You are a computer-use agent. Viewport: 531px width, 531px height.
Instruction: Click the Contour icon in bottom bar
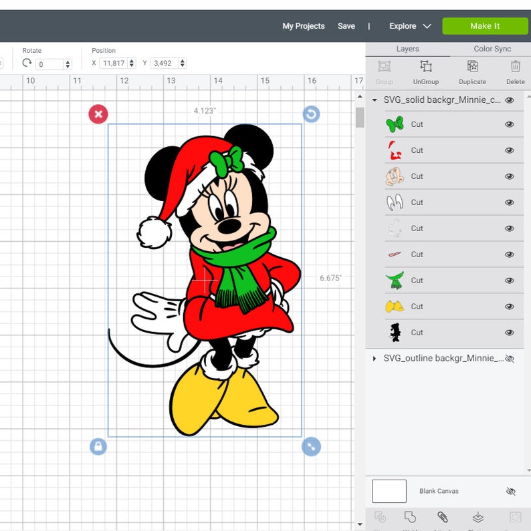(516, 517)
